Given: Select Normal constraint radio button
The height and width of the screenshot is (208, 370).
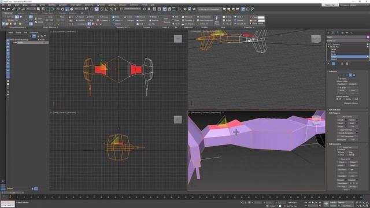Looking at the screenshot, I should [348, 155].
